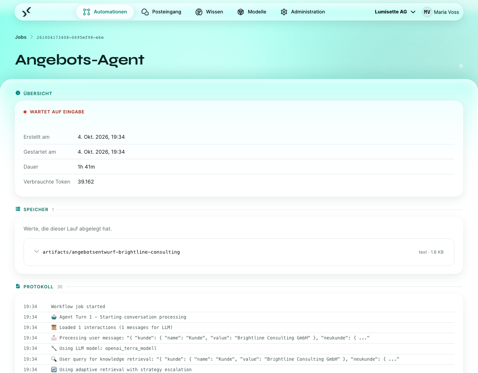Open the Lumisette AG organization dropdown

click(x=395, y=12)
